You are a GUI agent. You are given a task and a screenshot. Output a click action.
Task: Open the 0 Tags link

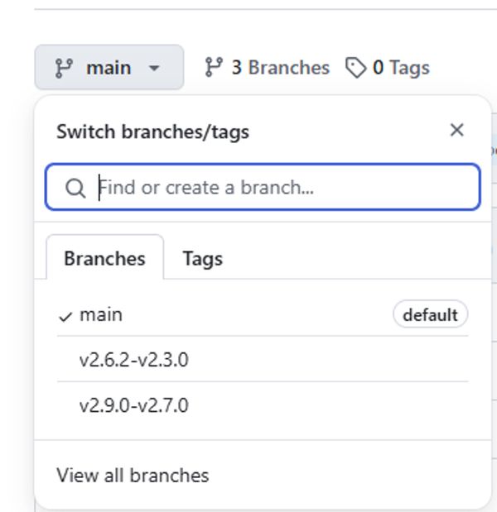click(388, 68)
